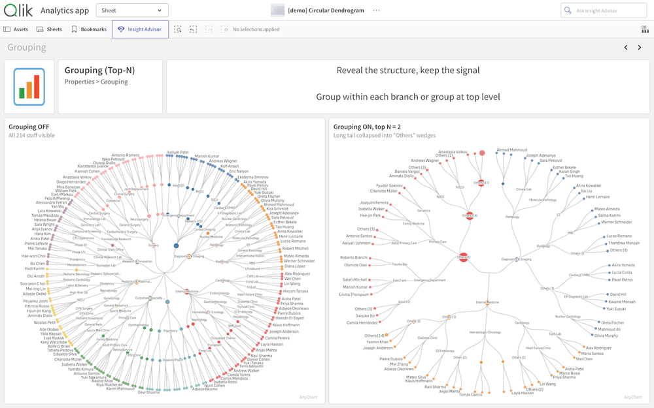Select Antonio Romero leaf in left chart

pos(126,155)
